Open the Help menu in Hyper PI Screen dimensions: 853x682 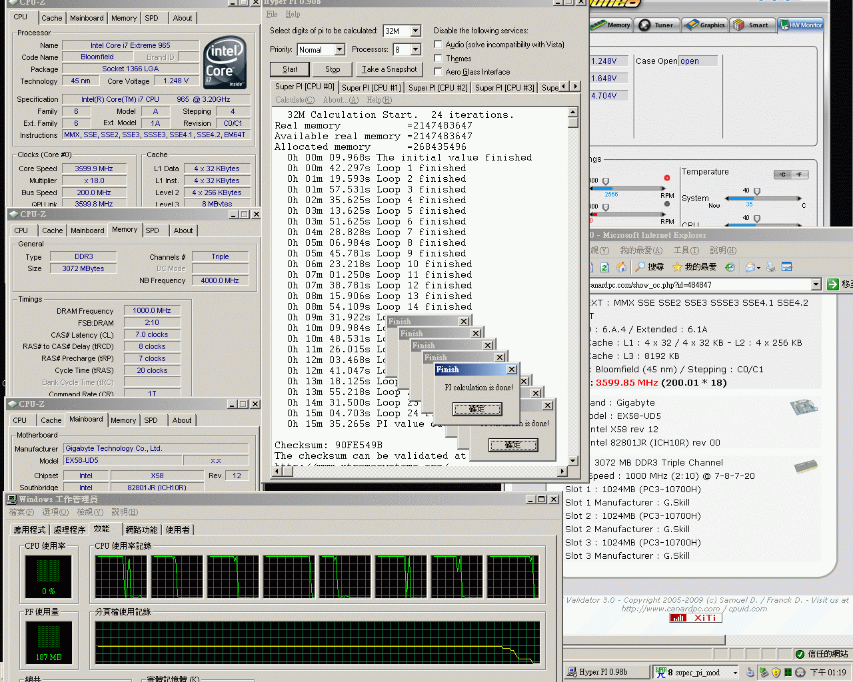click(293, 14)
